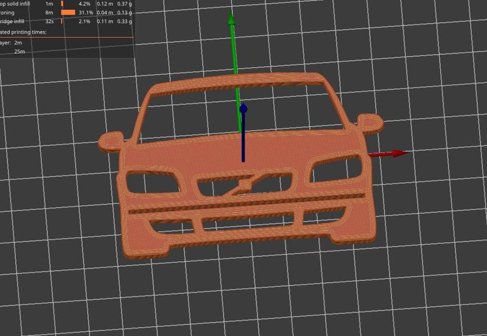Click the estimated printing times heading
Viewport: 487px width, 336px height.
[x=23, y=32]
